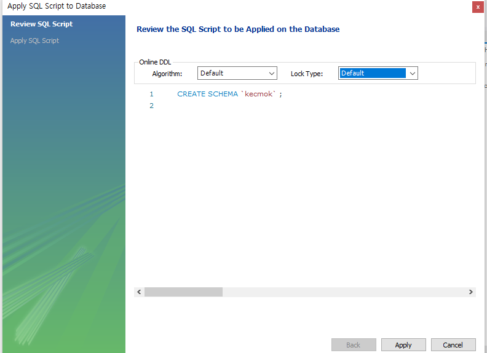This screenshot has height=353, width=487.
Task: Select the Apply SQL Script step
Action: [34, 41]
